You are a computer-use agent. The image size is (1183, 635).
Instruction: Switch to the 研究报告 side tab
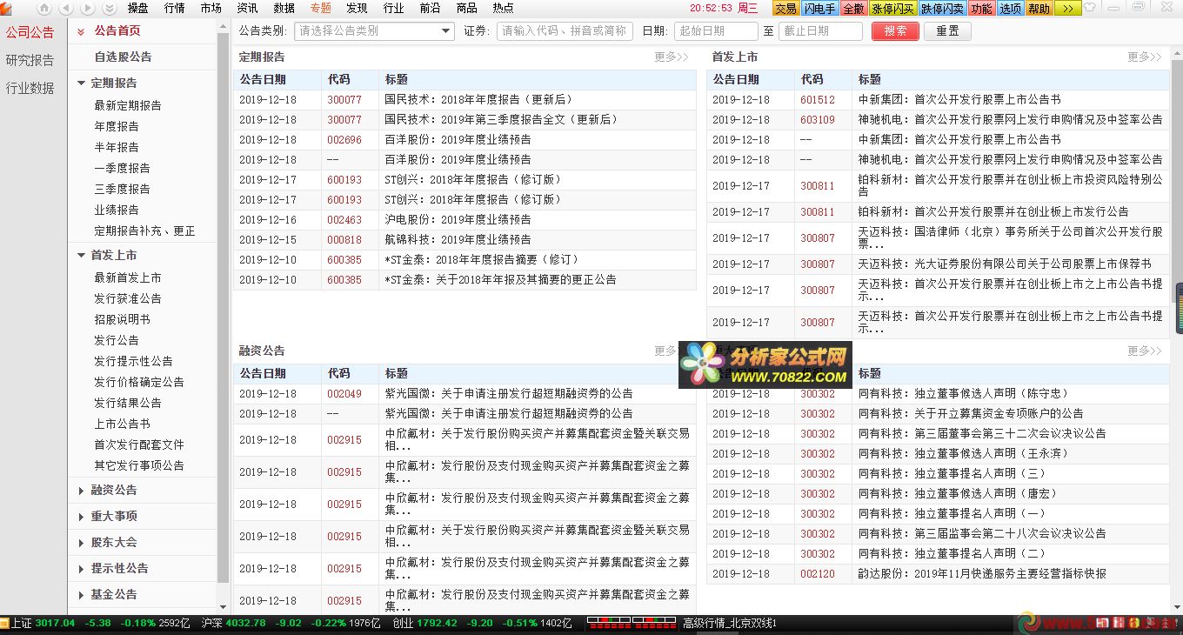tap(30, 61)
